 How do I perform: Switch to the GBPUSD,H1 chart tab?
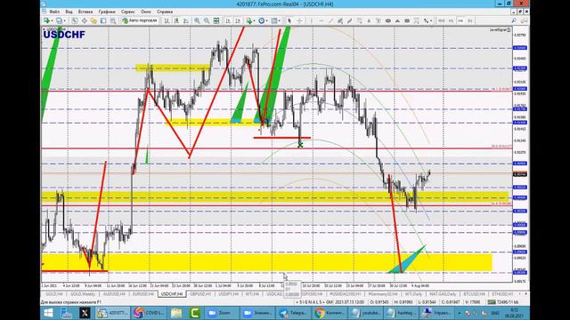click(200, 294)
